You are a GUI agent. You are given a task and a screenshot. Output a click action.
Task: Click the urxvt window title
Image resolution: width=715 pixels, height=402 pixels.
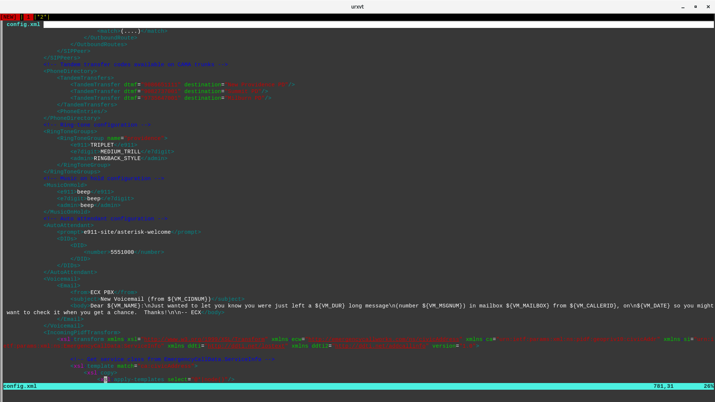tap(357, 7)
